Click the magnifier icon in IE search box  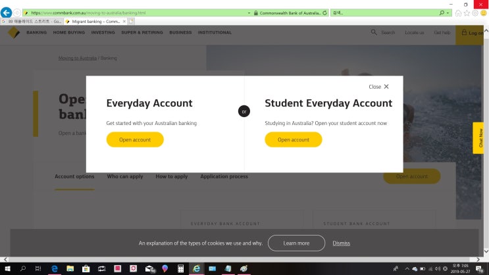click(x=442, y=12)
